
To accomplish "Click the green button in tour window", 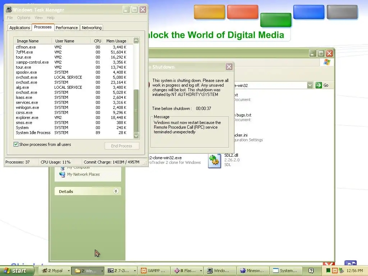I will coord(276,20).
